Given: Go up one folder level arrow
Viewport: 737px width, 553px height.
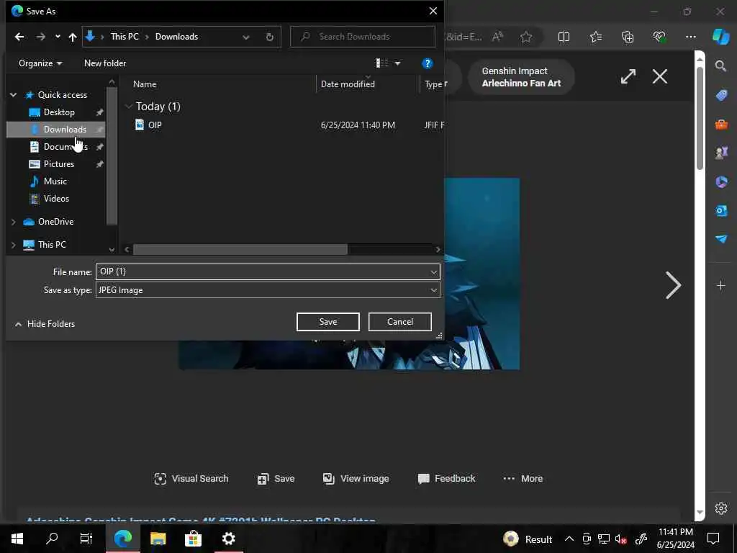Looking at the screenshot, I should pos(73,37).
